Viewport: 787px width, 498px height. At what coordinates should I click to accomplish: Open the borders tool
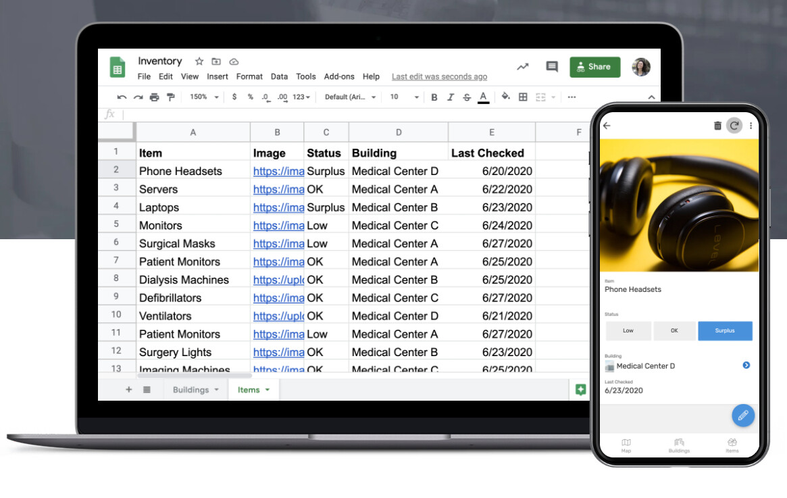523,97
